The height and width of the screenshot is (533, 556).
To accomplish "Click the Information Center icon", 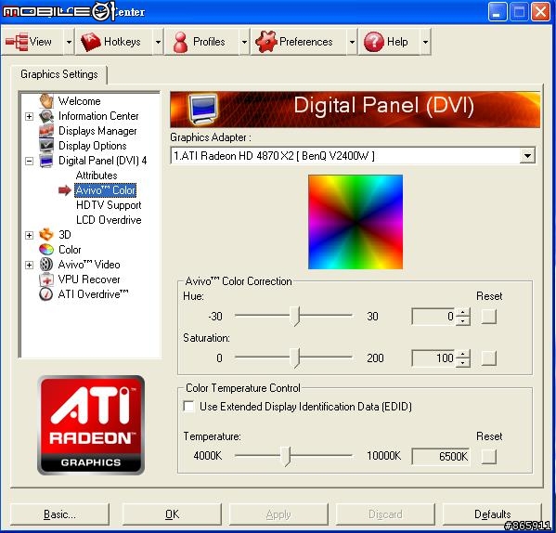I will tap(46, 116).
